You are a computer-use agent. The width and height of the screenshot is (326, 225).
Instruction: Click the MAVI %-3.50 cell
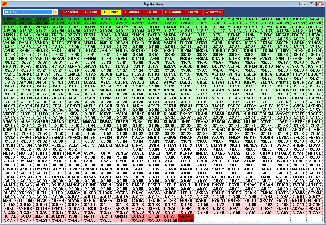(234, 210)
